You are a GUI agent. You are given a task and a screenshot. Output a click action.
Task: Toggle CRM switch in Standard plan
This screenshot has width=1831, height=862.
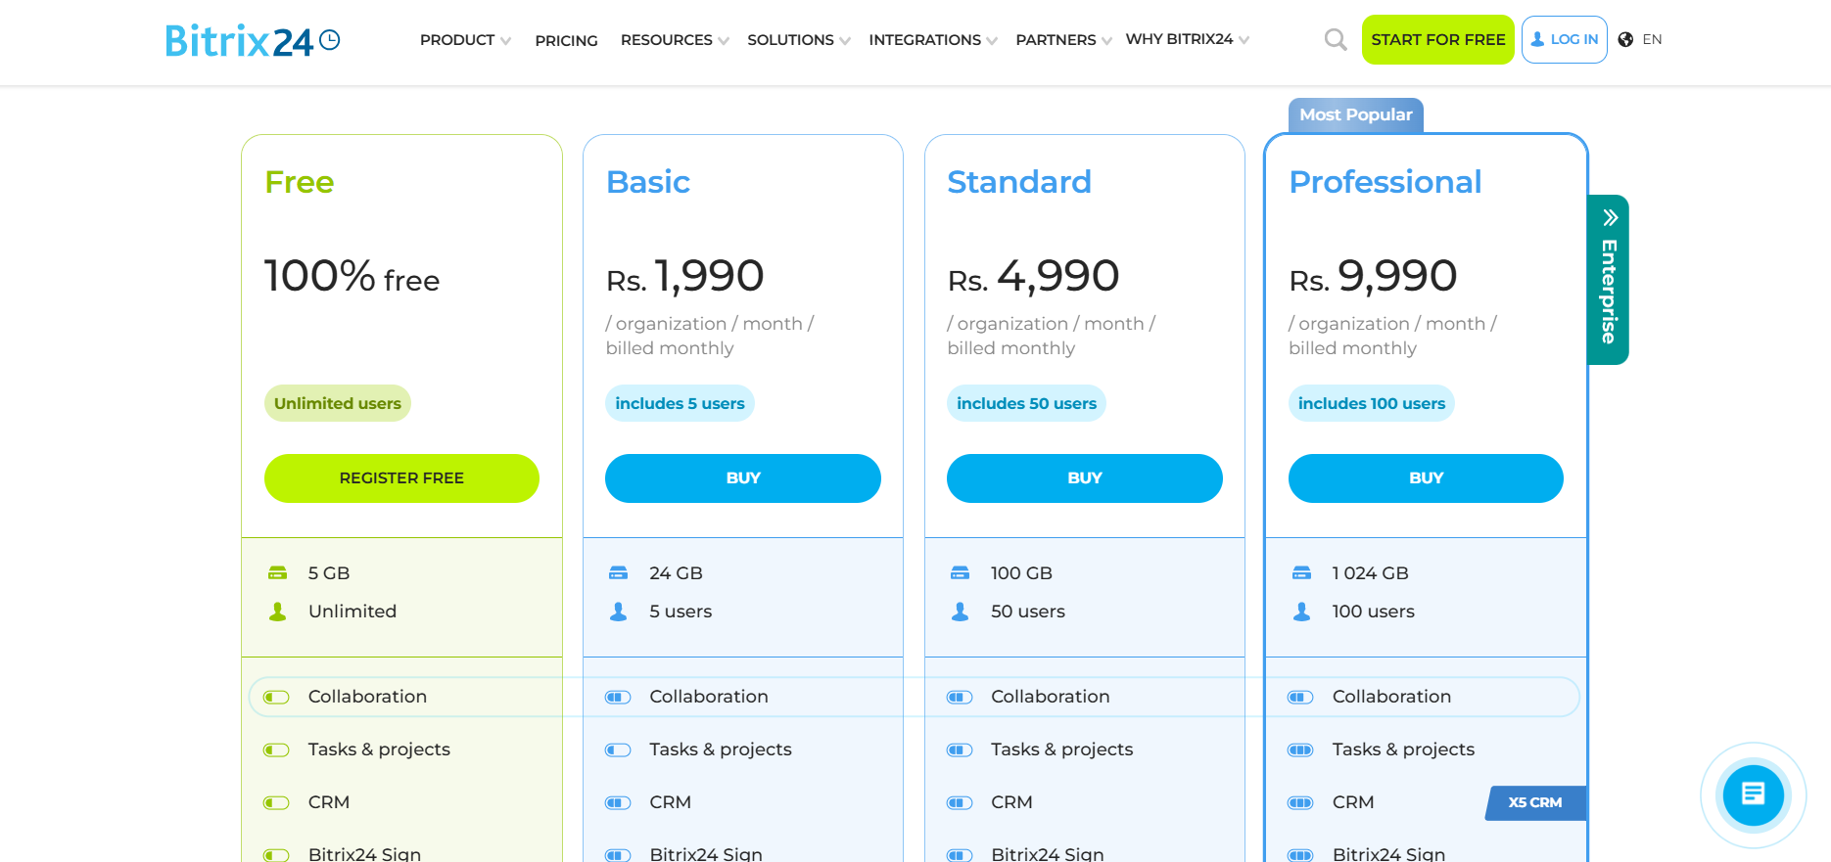pyautogui.click(x=960, y=802)
